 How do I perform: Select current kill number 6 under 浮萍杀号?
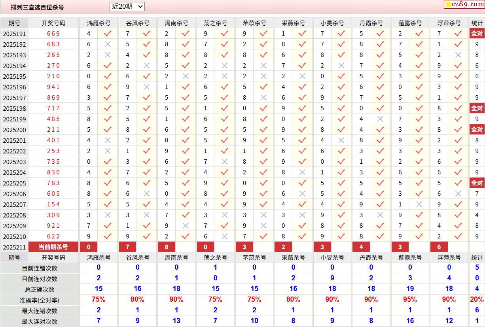pos(439,247)
